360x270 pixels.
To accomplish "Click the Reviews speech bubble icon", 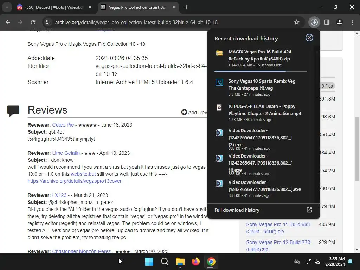I will 13,111.
